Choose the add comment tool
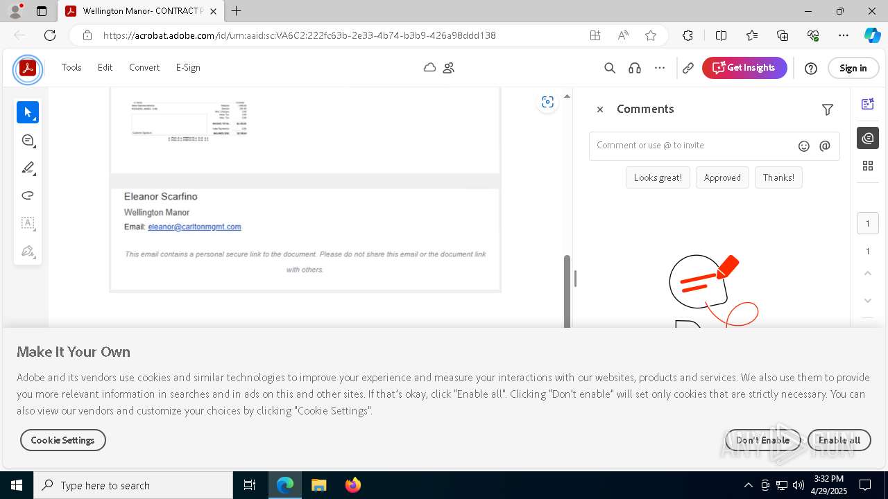888x499 pixels. (x=28, y=140)
